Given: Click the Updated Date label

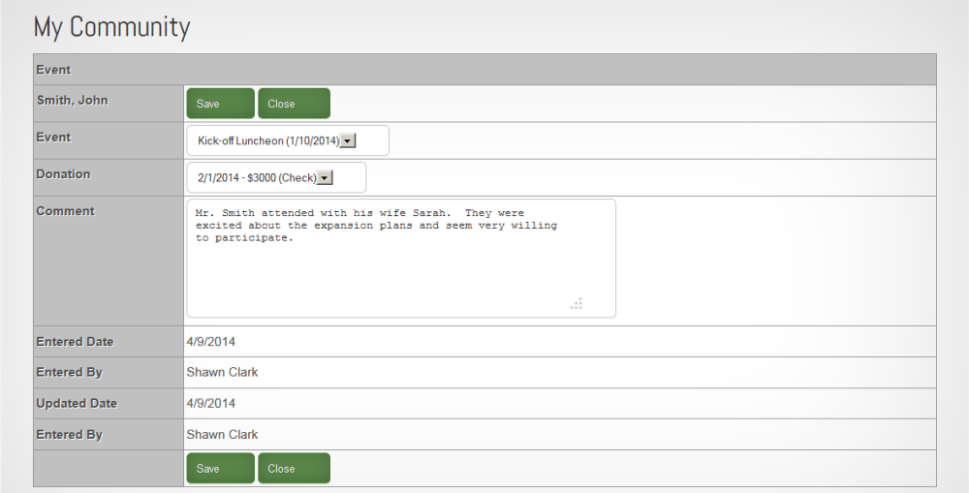Looking at the screenshot, I should point(77,404).
